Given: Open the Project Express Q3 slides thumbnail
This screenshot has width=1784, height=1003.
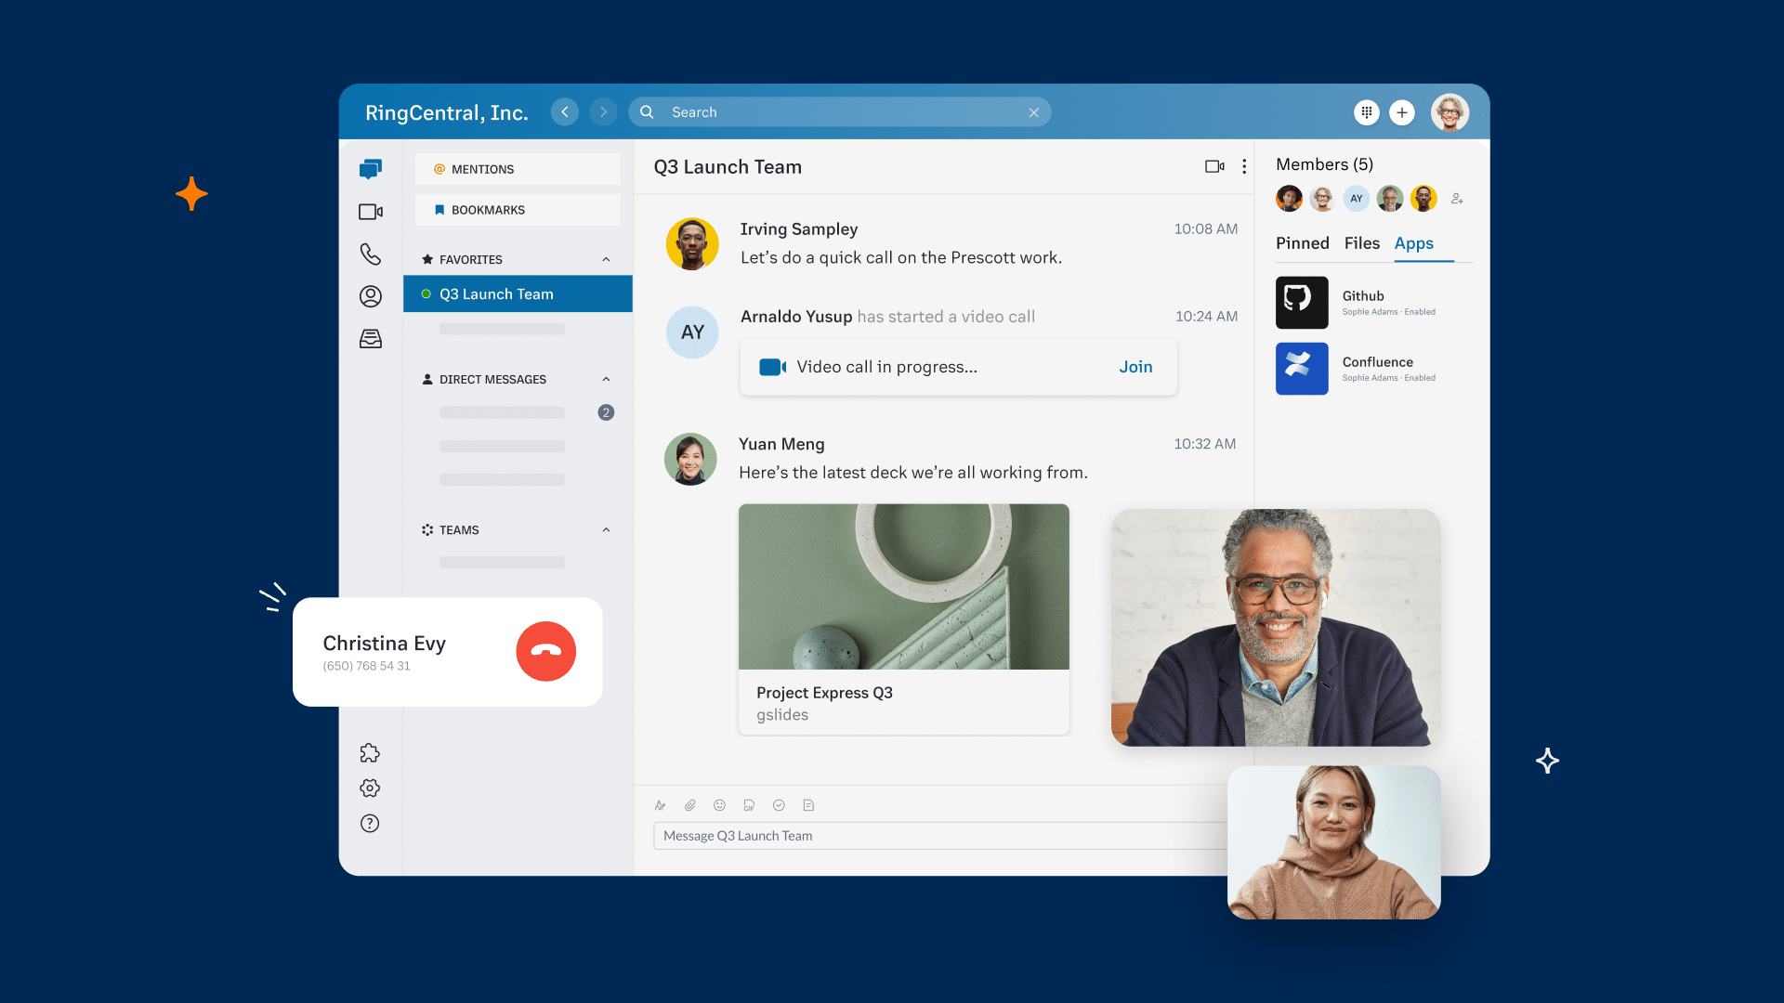Looking at the screenshot, I should point(903,587).
